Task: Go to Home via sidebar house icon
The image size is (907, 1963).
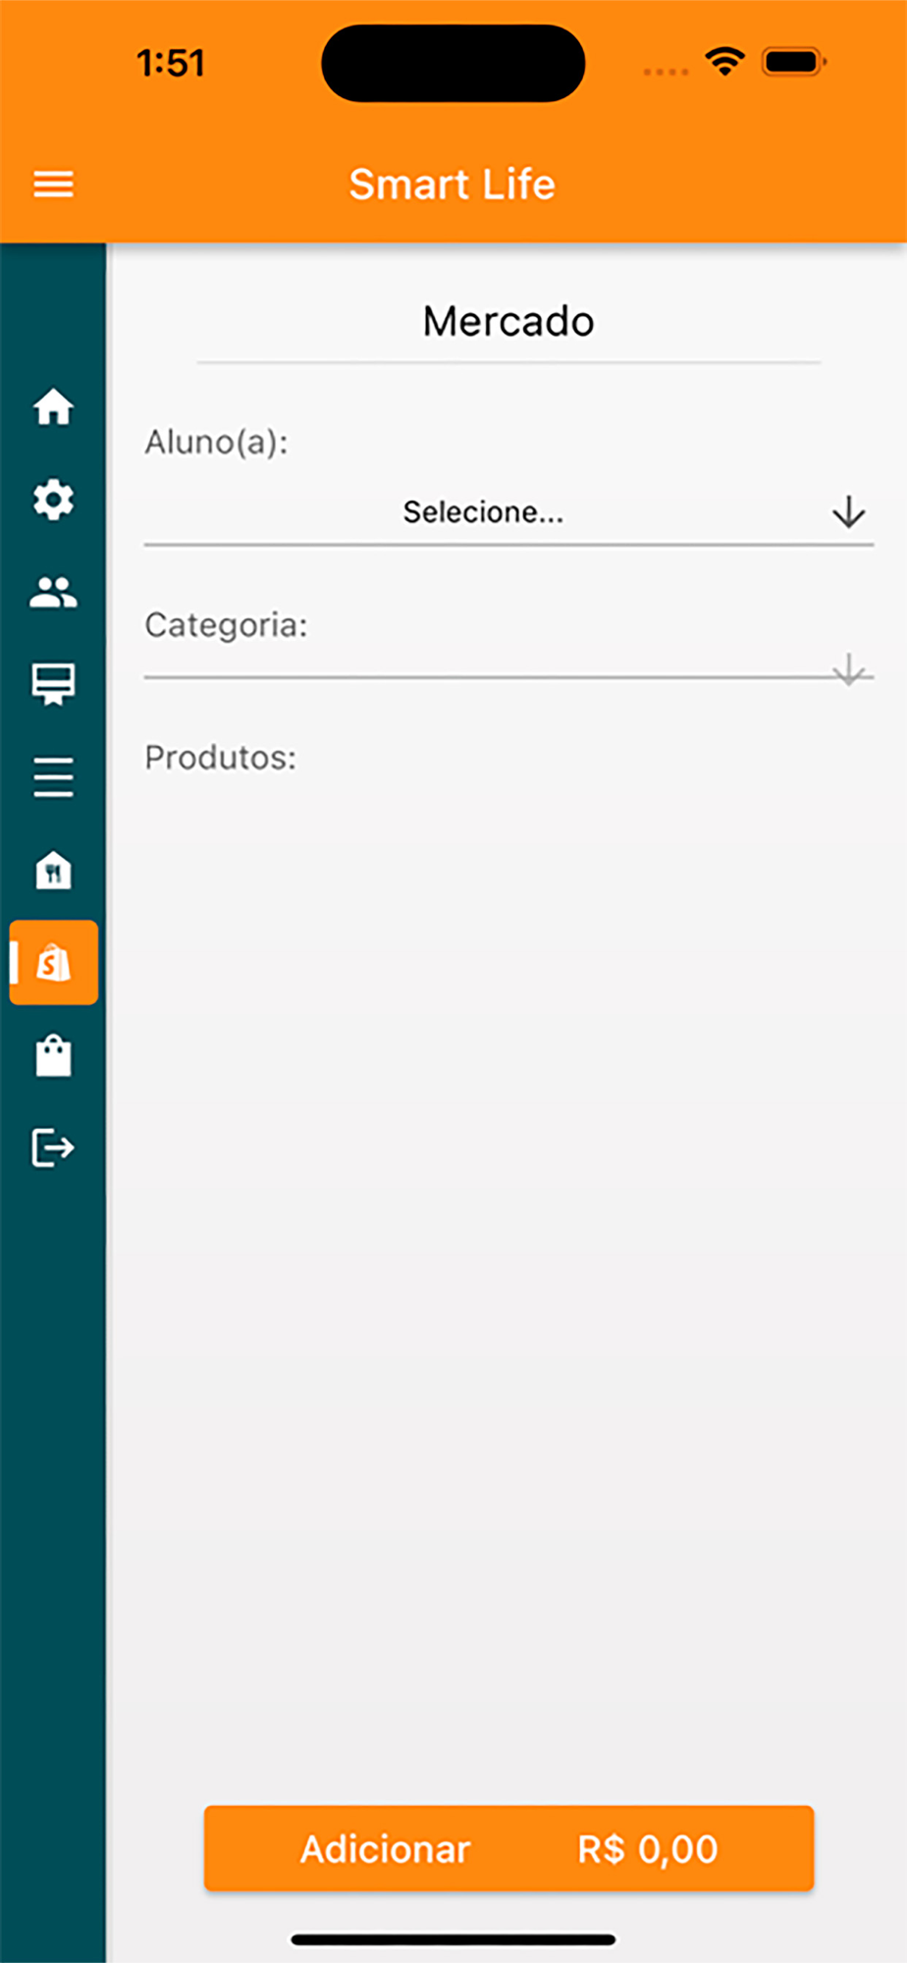Action: pos(53,406)
